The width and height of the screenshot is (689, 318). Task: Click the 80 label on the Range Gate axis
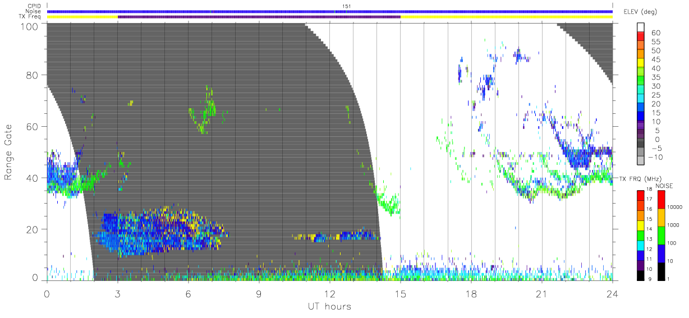(x=33, y=75)
